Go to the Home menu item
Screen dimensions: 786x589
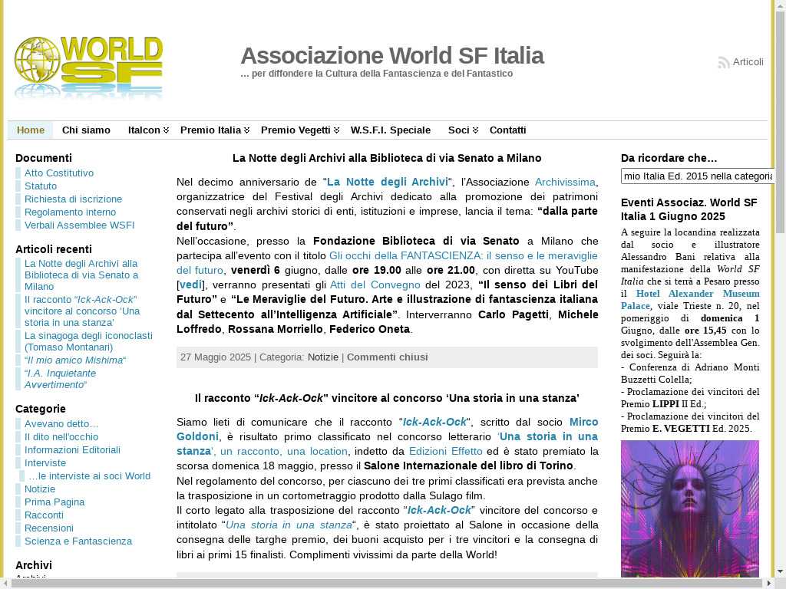click(x=31, y=130)
